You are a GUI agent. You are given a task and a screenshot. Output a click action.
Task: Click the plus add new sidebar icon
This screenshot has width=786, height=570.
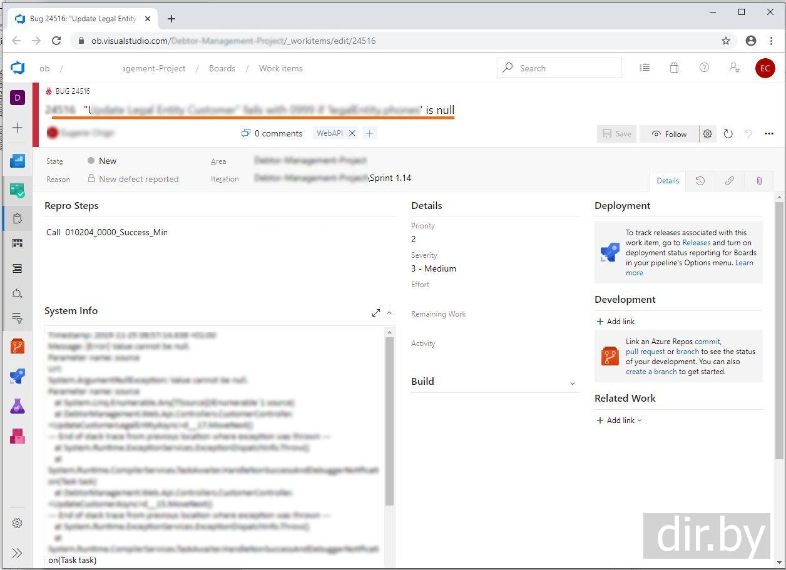pyautogui.click(x=18, y=128)
